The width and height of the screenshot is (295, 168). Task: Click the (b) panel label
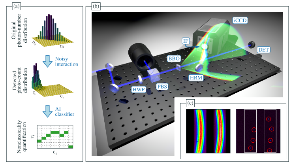[x=96, y=6]
